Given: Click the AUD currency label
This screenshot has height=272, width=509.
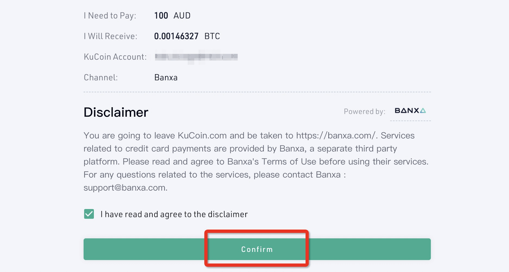Looking at the screenshot, I should (x=182, y=16).
